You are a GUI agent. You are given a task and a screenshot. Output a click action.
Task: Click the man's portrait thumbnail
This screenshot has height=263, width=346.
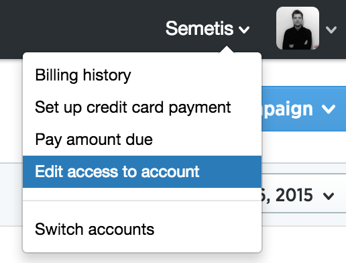click(298, 28)
